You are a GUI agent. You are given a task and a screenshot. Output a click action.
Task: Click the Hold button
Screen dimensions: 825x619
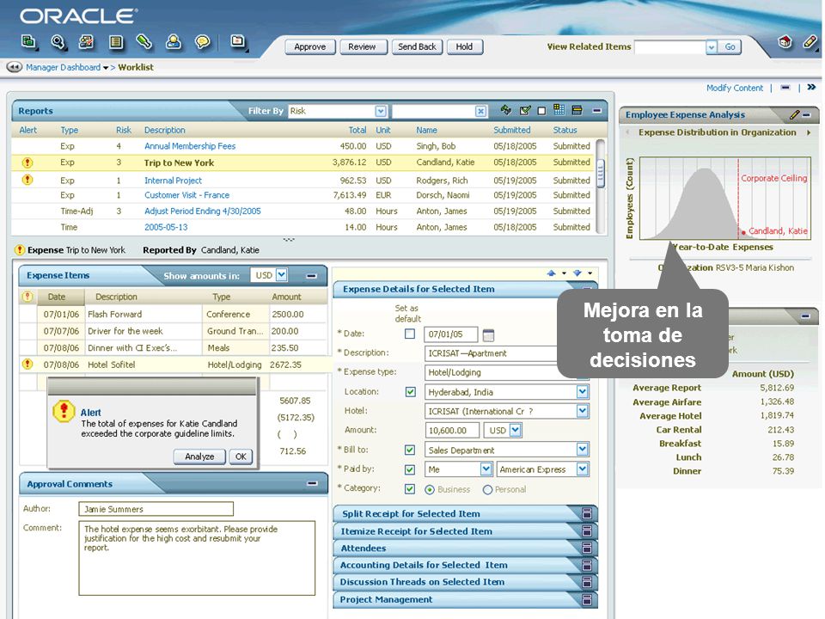tap(465, 46)
